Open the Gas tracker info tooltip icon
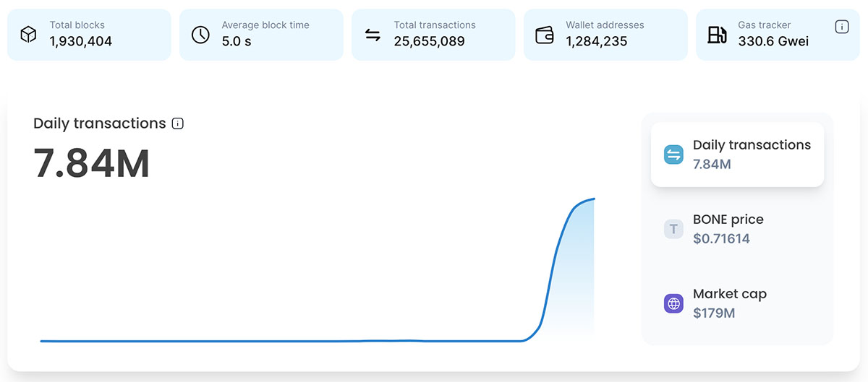The image size is (868, 382). [842, 27]
